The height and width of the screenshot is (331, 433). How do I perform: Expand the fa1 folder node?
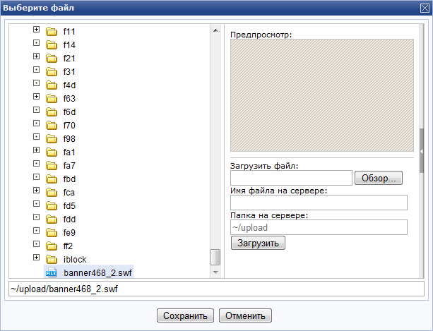pos(36,150)
